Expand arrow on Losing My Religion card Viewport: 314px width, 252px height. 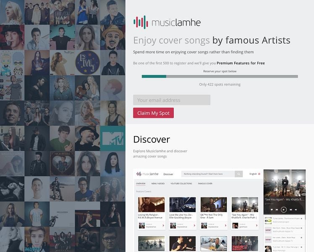pos(163,226)
